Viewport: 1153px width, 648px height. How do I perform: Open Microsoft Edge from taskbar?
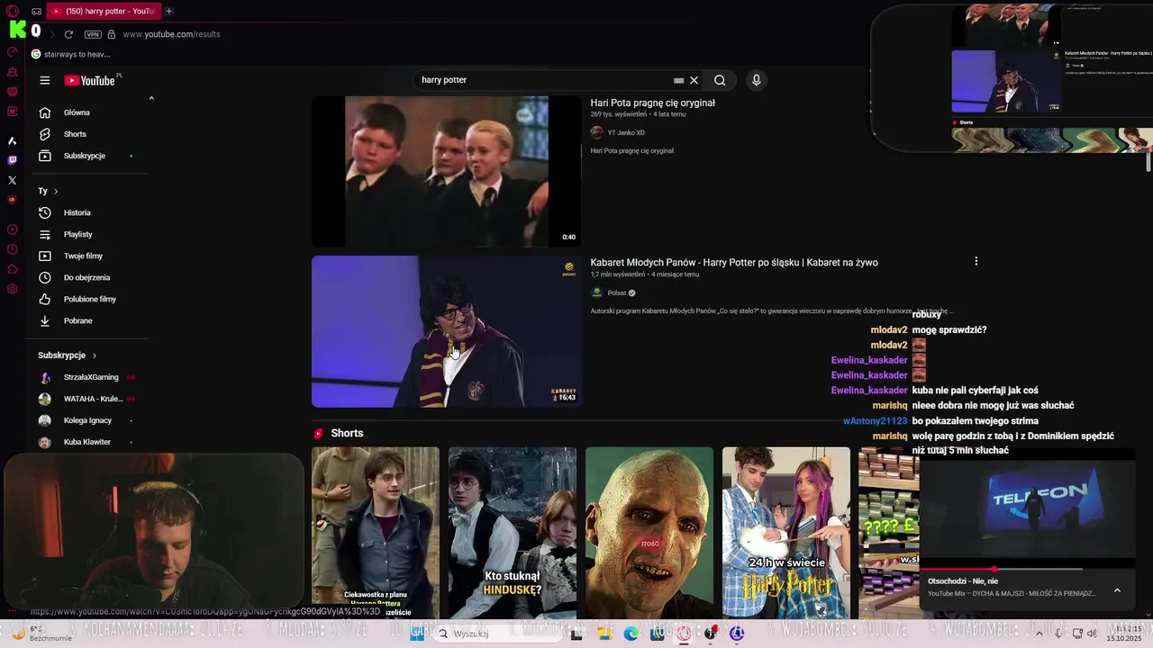click(x=631, y=634)
